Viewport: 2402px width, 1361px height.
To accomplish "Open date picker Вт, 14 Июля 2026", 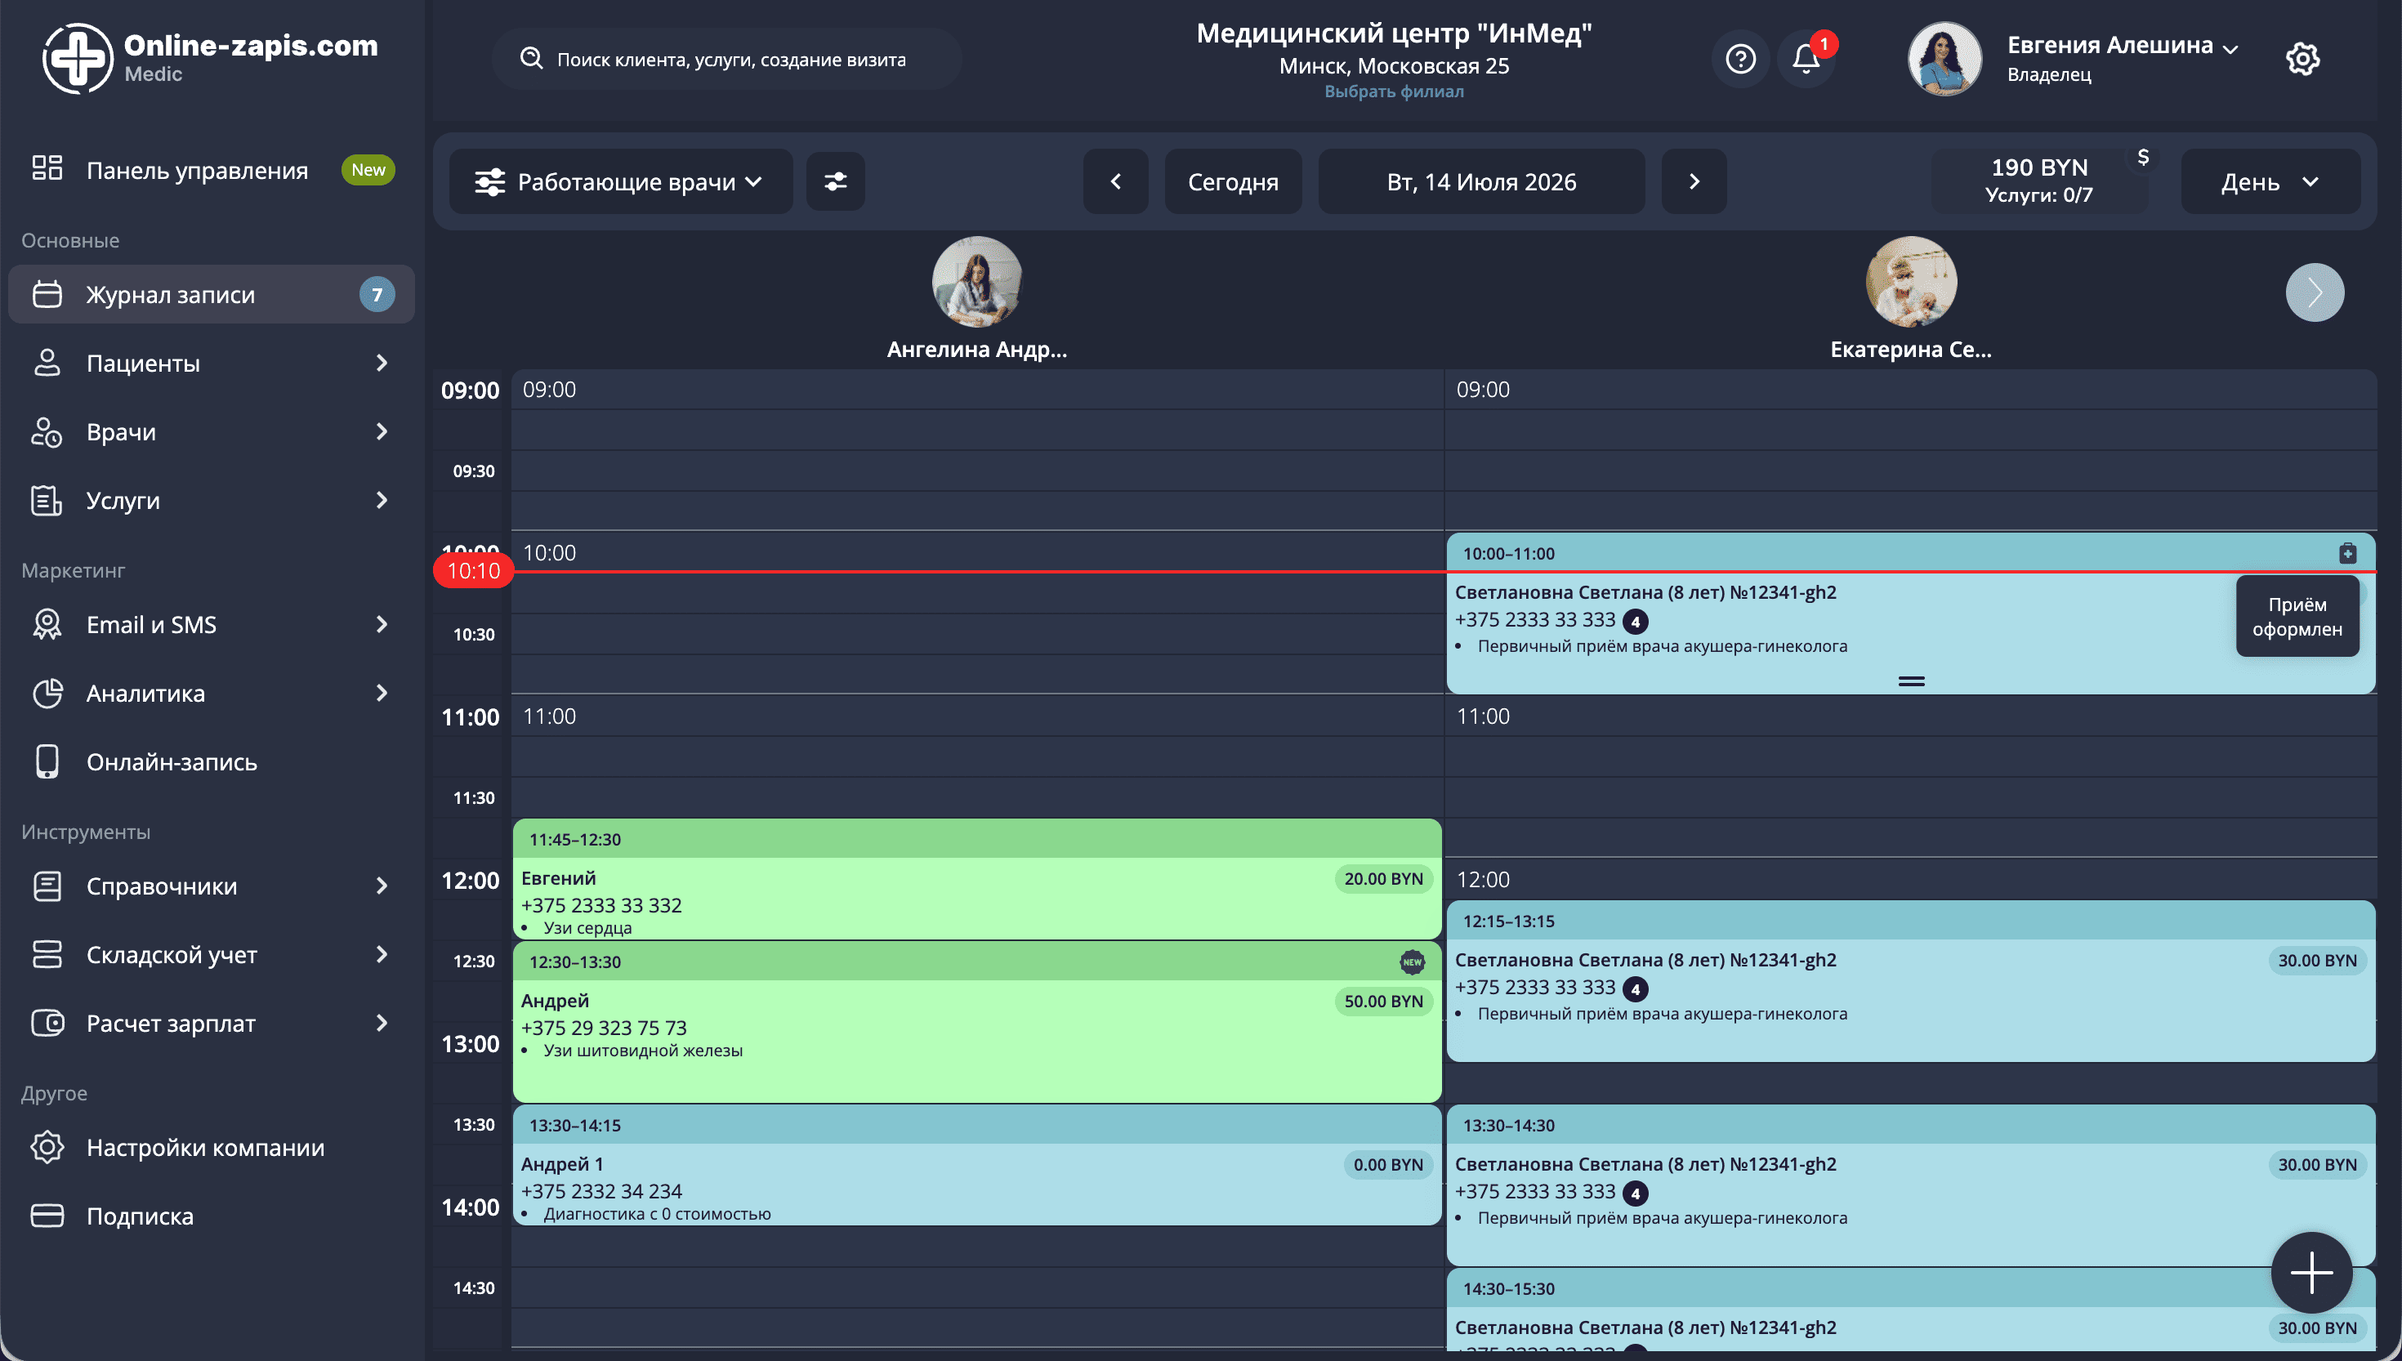I will click(1481, 181).
